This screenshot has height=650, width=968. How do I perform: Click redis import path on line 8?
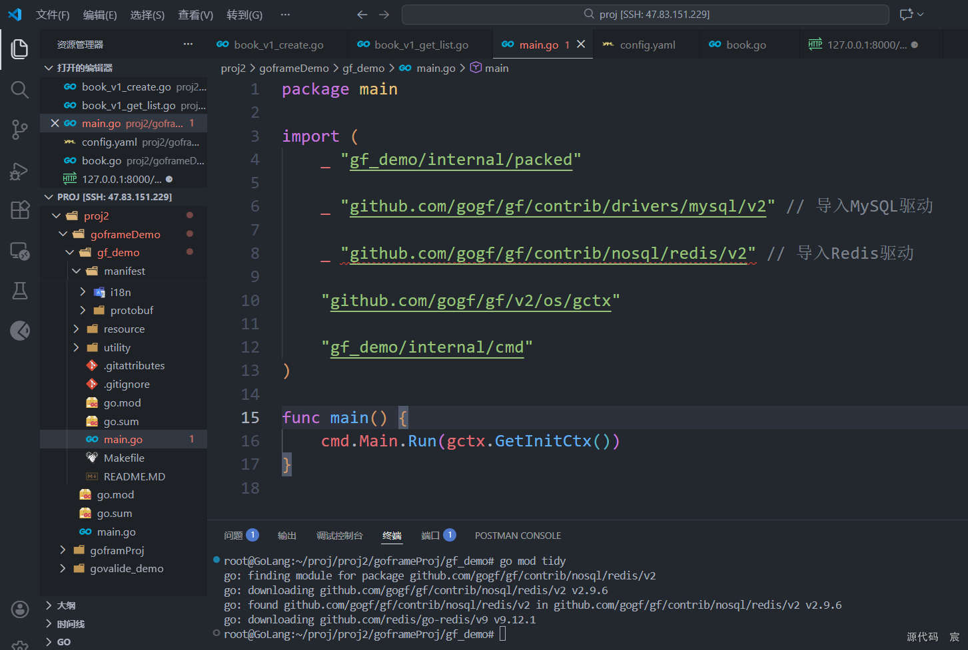tap(548, 253)
